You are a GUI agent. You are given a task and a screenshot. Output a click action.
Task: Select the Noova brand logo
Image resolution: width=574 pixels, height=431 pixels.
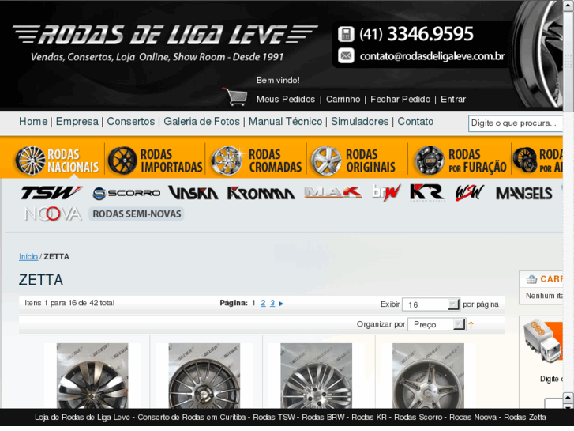click(53, 214)
